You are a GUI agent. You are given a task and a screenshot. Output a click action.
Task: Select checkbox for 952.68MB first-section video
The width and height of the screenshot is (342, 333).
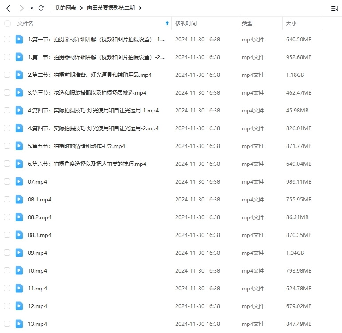coord(7,57)
